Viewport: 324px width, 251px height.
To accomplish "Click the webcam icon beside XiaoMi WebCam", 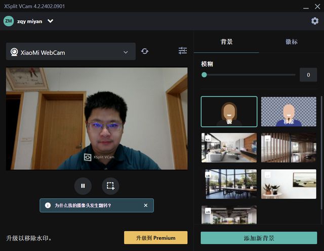I will 14,52.
